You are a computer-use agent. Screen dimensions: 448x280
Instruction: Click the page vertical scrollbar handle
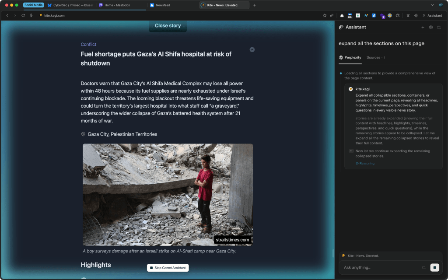pyautogui.click(x=333, y=253)
